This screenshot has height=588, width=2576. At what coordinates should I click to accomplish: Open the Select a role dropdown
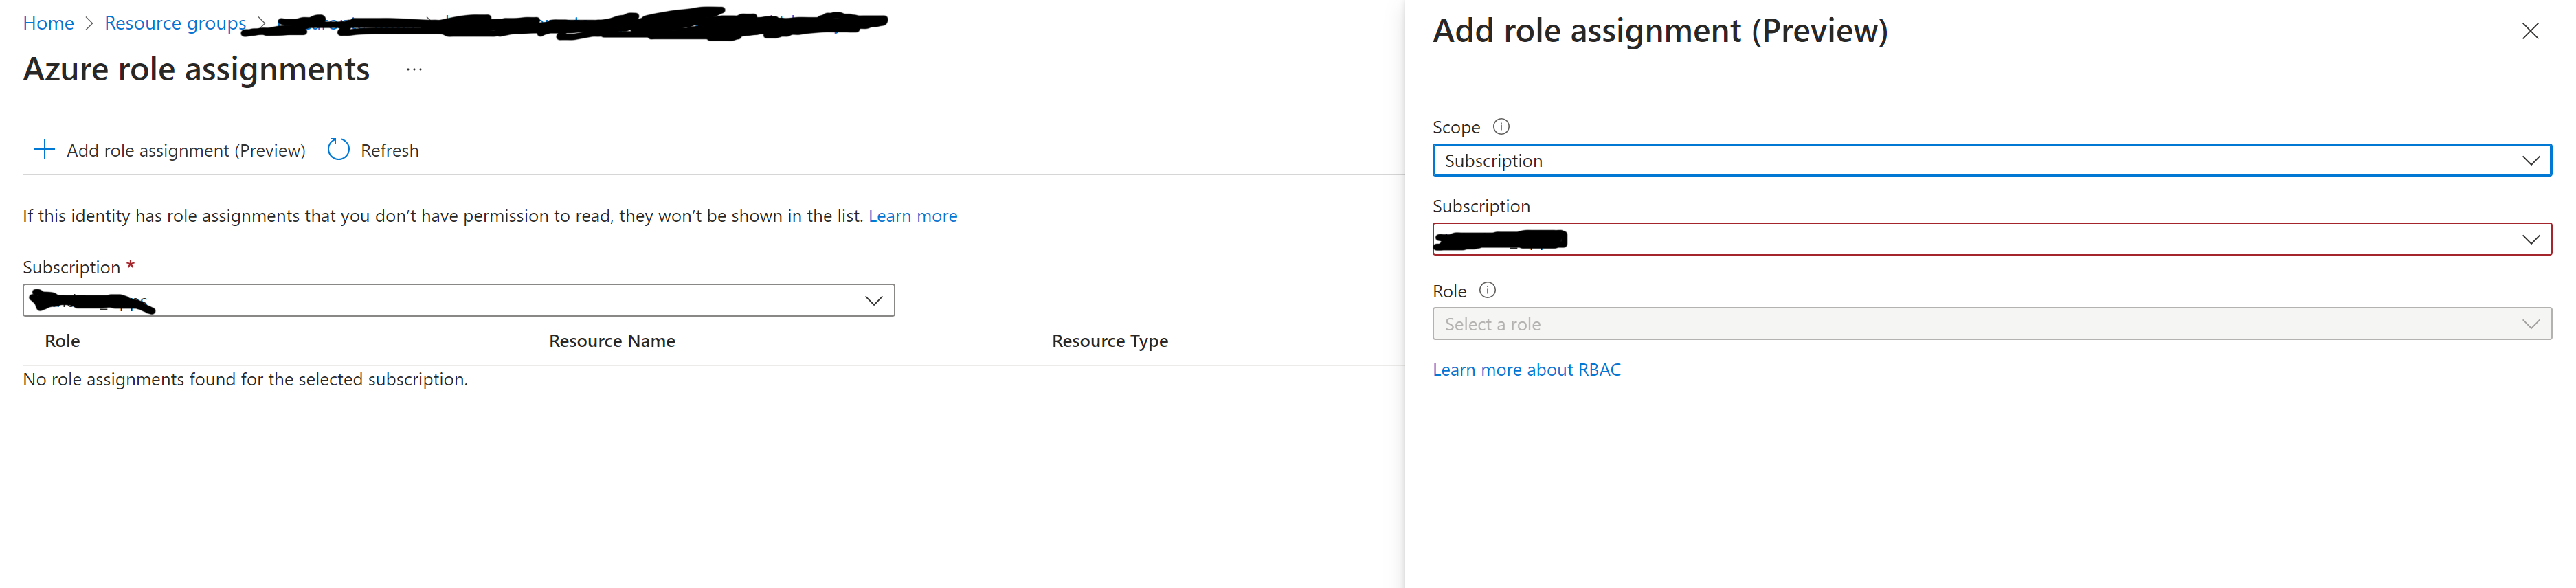[1991, 324]
